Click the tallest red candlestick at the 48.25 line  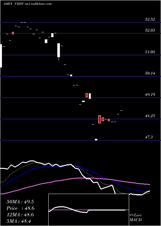[99, 119]
